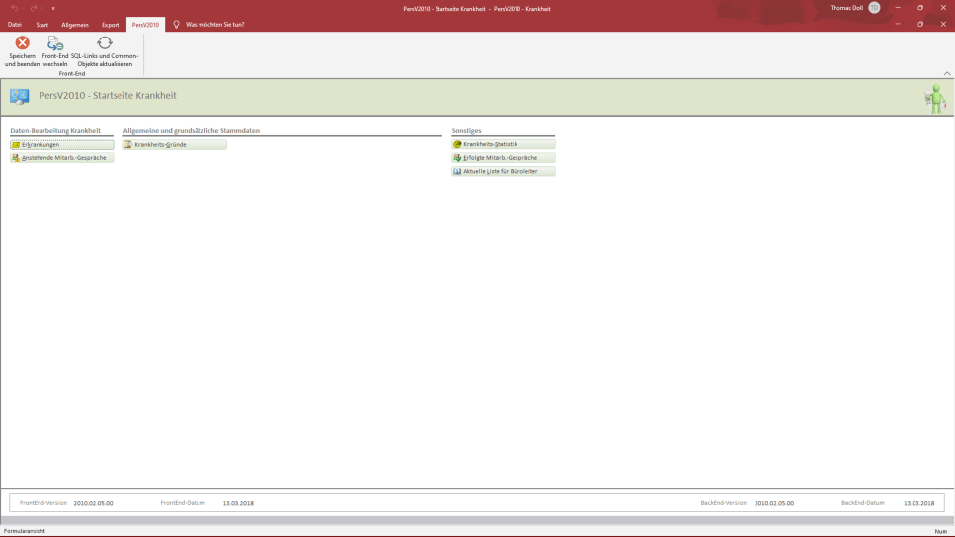Open Aktuelle Liste für Büroleiter
This screenshot has height=537, width=955.
[503, 172]
